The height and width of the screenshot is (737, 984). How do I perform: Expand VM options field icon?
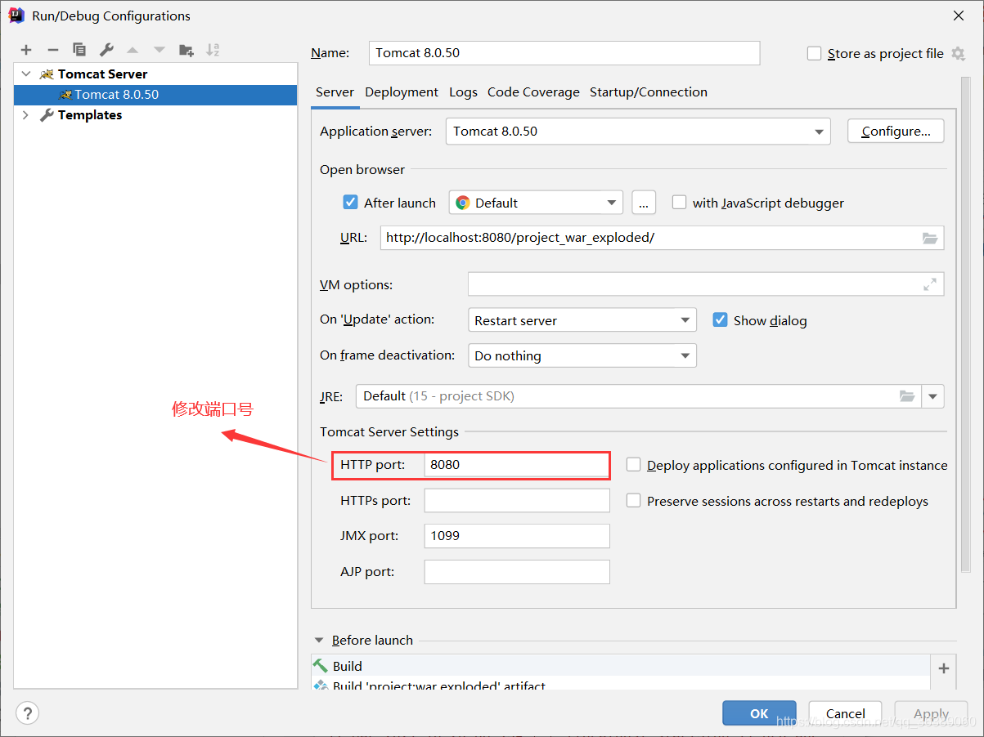[930, 284]
